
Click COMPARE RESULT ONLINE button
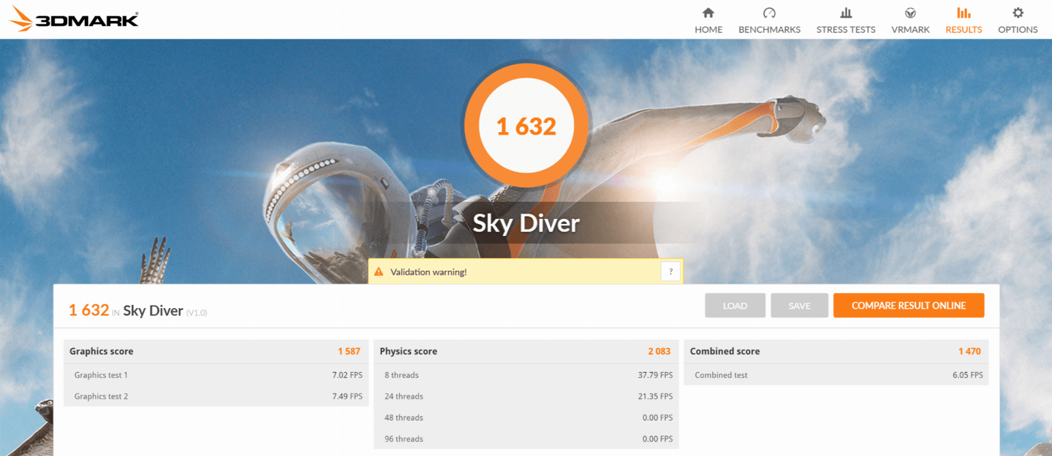point(909,306)
